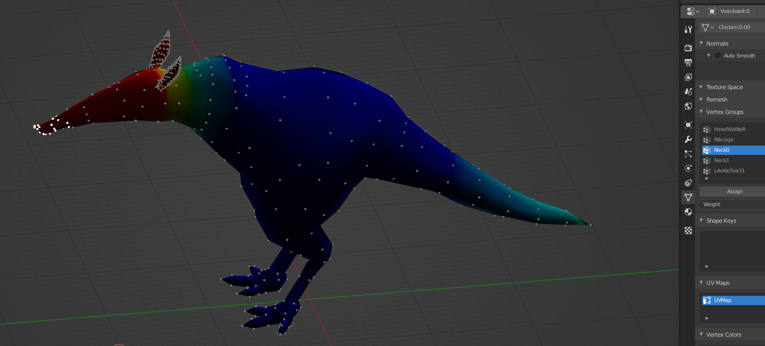Viewport: 765px width, 346px height.
Task: Click the Vvardvark:0 object name in header
Action: [735, 11]
